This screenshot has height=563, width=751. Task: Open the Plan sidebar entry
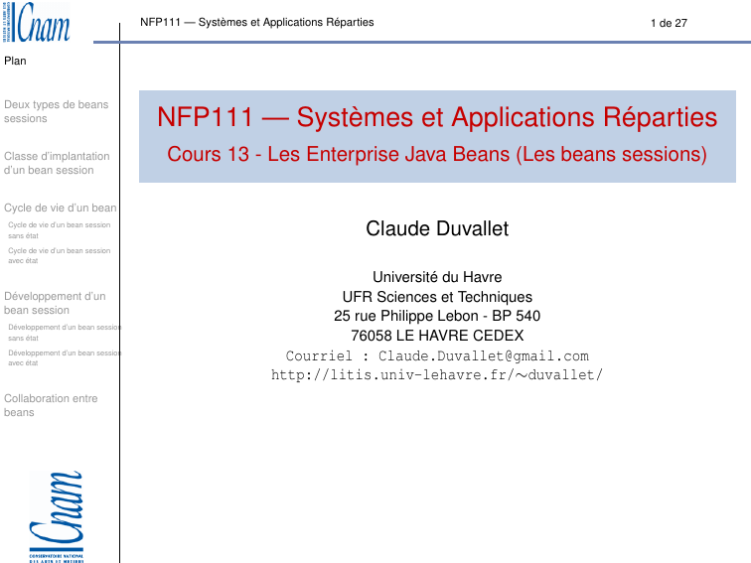click(x=15, y=61)
